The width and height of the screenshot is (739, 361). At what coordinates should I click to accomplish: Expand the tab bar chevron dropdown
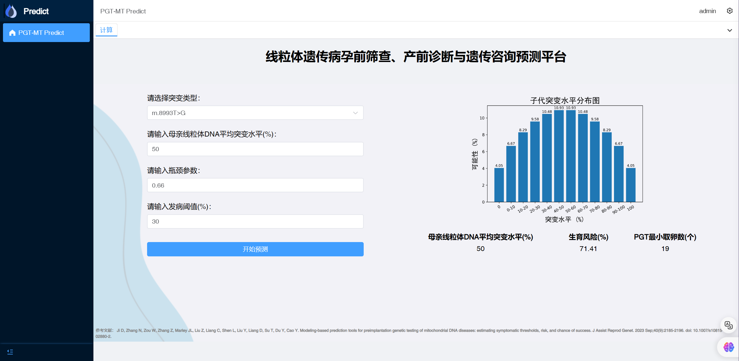(729, 30)
